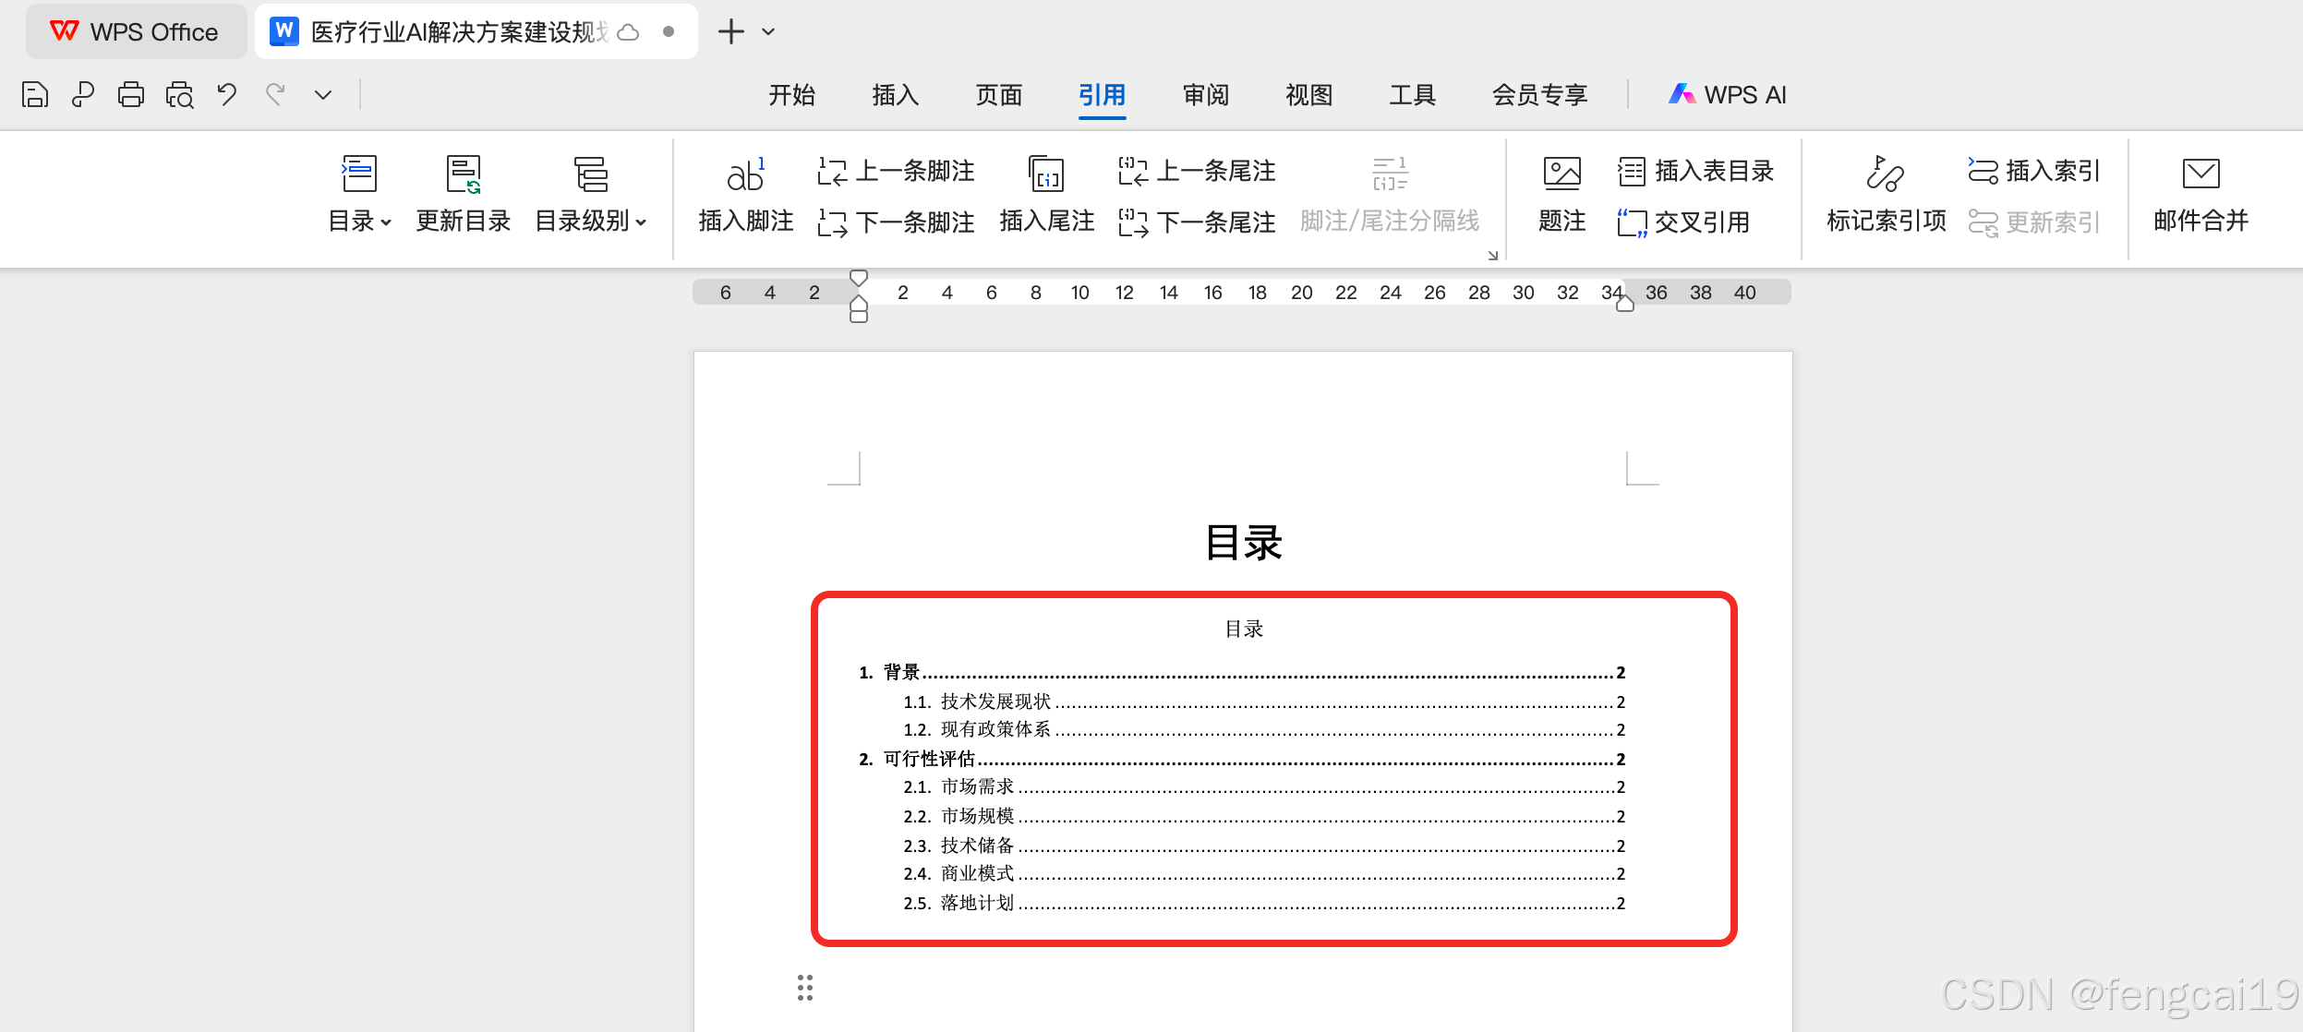Image resolution: width=2303 pixels, height=1032 pixels.
Task: Click the Undo arrow icon
Action: coord(227,94)
